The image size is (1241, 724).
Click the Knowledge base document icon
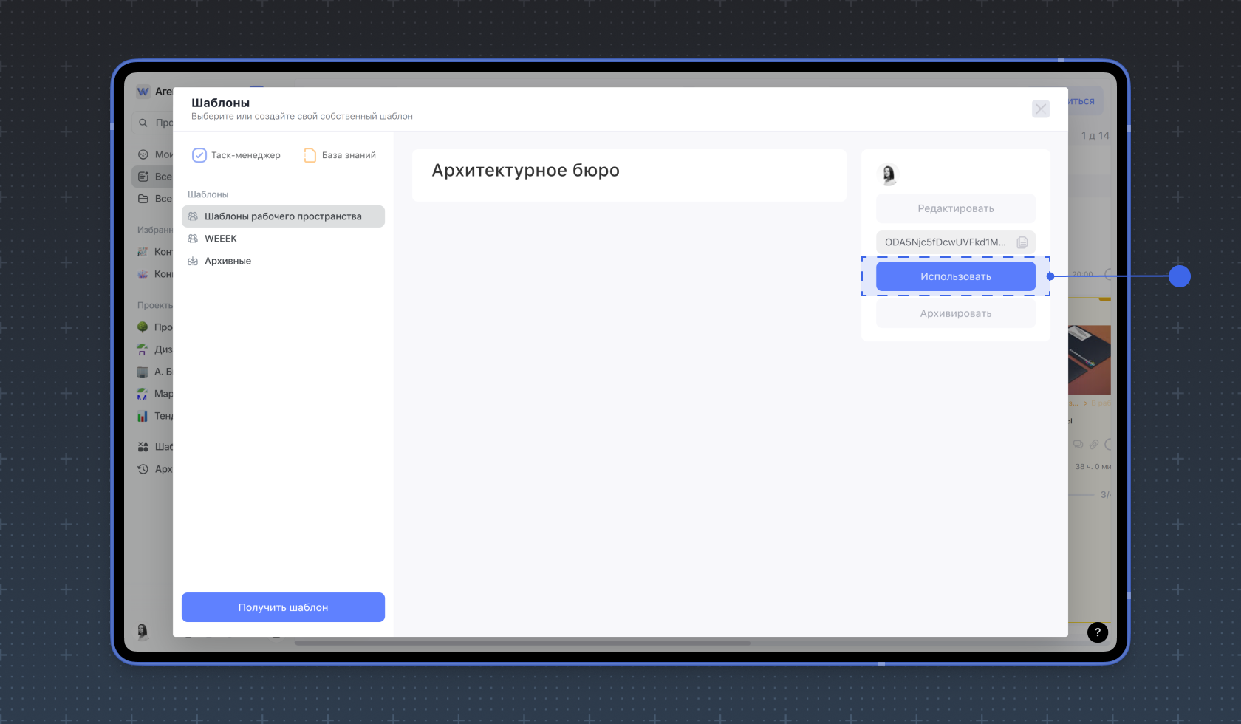(x=310, y=155)
